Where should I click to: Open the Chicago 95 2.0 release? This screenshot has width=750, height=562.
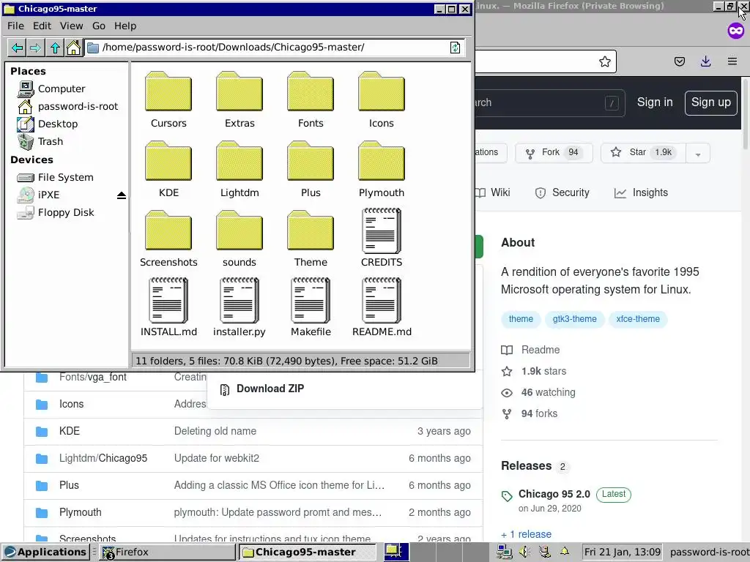554,494
